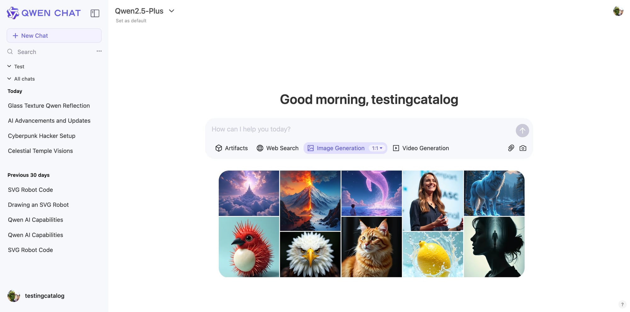Select the woman silhouette forest image
Image resolution: width=630 pixels, height=312 pixels.
pos(494,247)
